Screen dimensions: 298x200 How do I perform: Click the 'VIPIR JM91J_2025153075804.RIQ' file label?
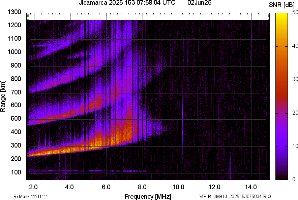[235, 196]
